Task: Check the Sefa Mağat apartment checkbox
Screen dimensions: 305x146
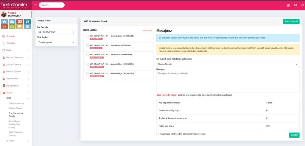Action: (88, 45)
